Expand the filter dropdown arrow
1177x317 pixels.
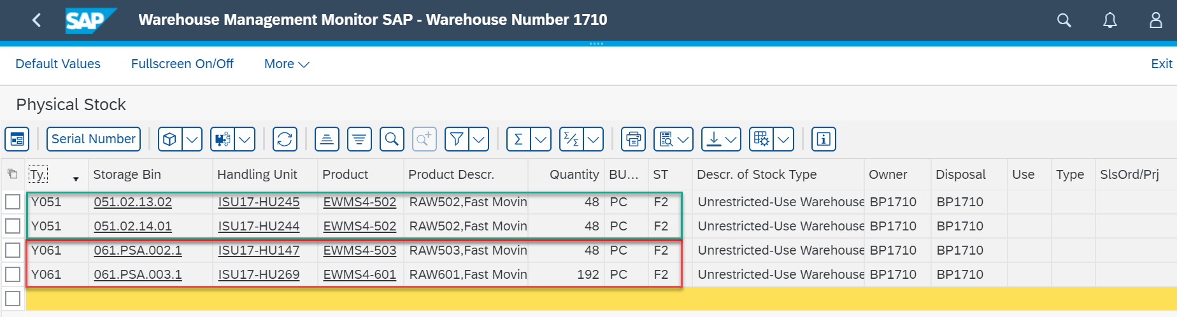click(478, 139)
